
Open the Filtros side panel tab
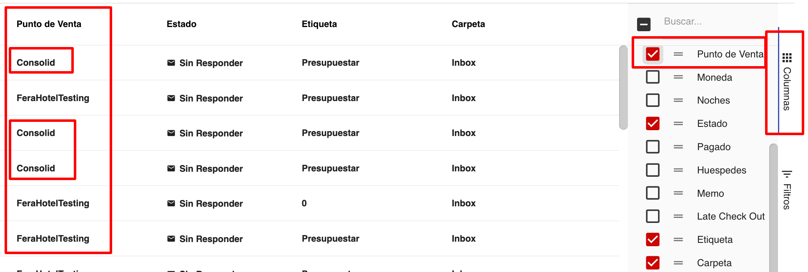click(787, 191)
